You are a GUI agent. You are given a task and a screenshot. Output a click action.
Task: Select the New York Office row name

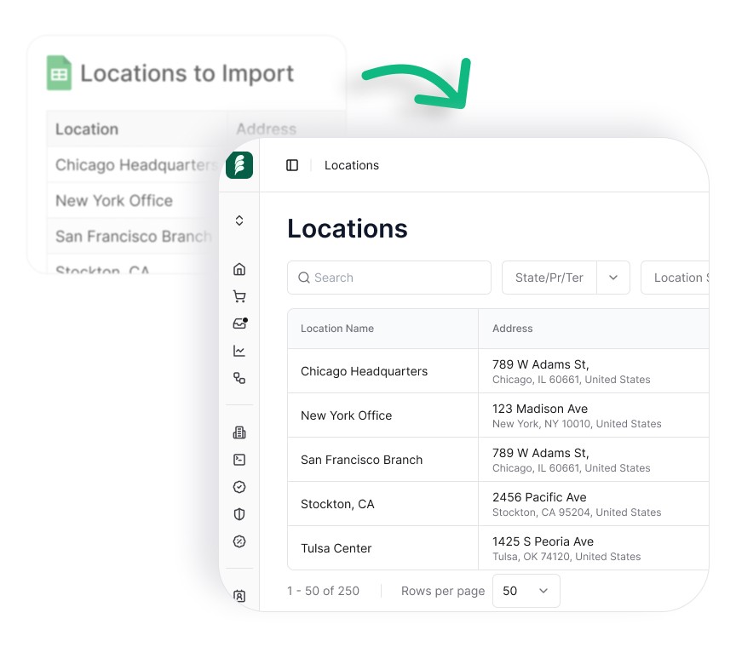(347, 415)
